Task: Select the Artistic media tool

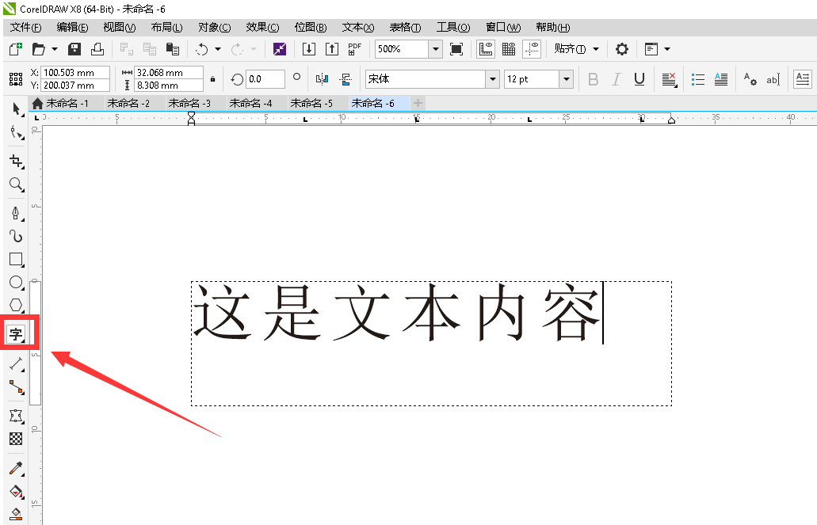Action: [16, 237]
